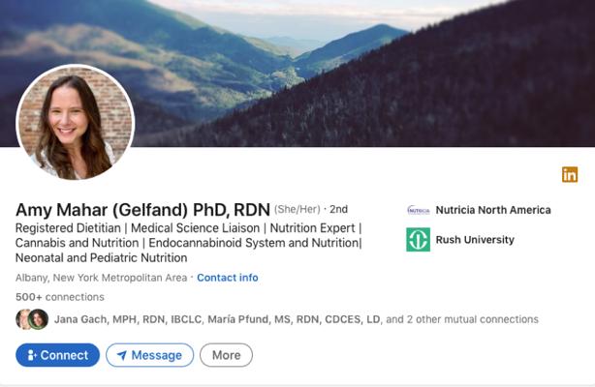Open the mountain cover banner image
The width and height of the screenshot is (595, 387).
click(x=297, y=74)
